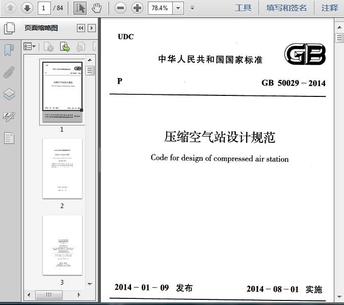Expand the thumbnails panel with right-arrow button
Image resolution: width=344 pixels, height=305 pixels.
92,28
